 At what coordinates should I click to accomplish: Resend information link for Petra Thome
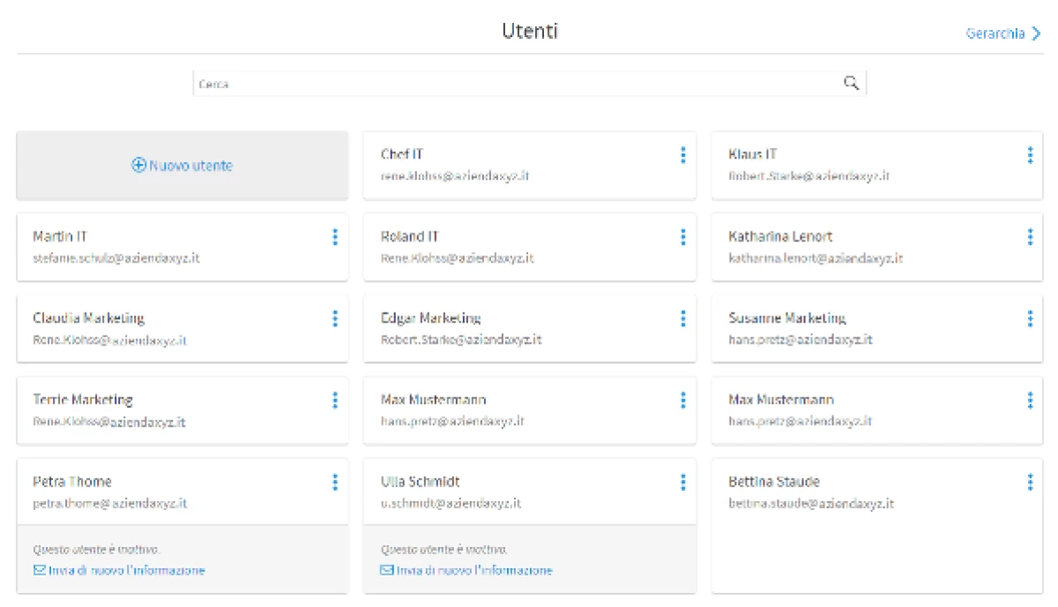click(127, 570)
